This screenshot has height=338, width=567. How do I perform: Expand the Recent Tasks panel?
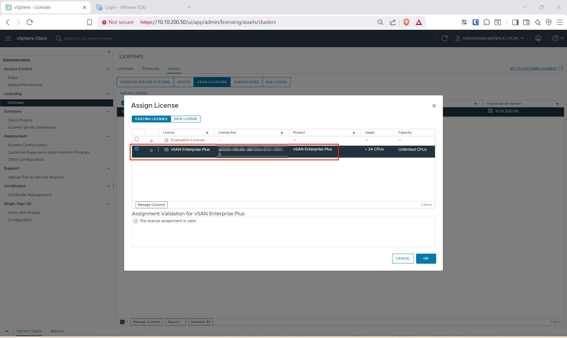(6, 331)
